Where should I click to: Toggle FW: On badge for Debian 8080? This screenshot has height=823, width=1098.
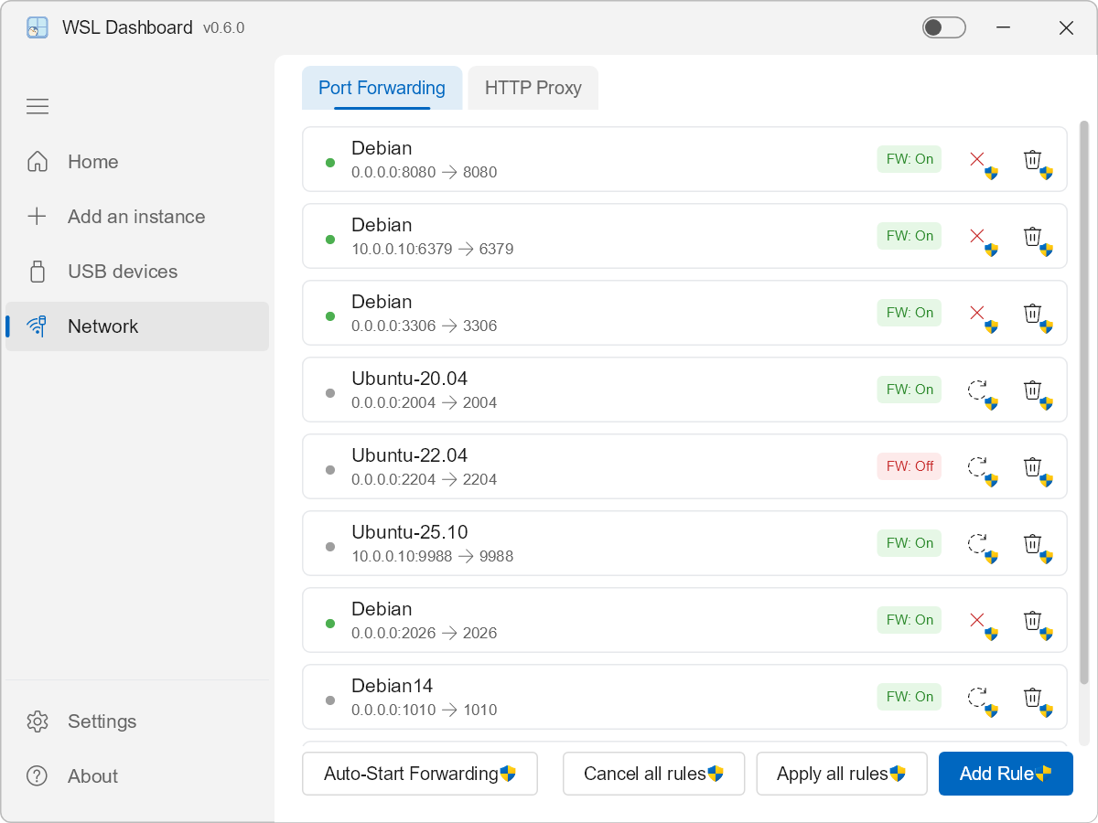(909, 159)
